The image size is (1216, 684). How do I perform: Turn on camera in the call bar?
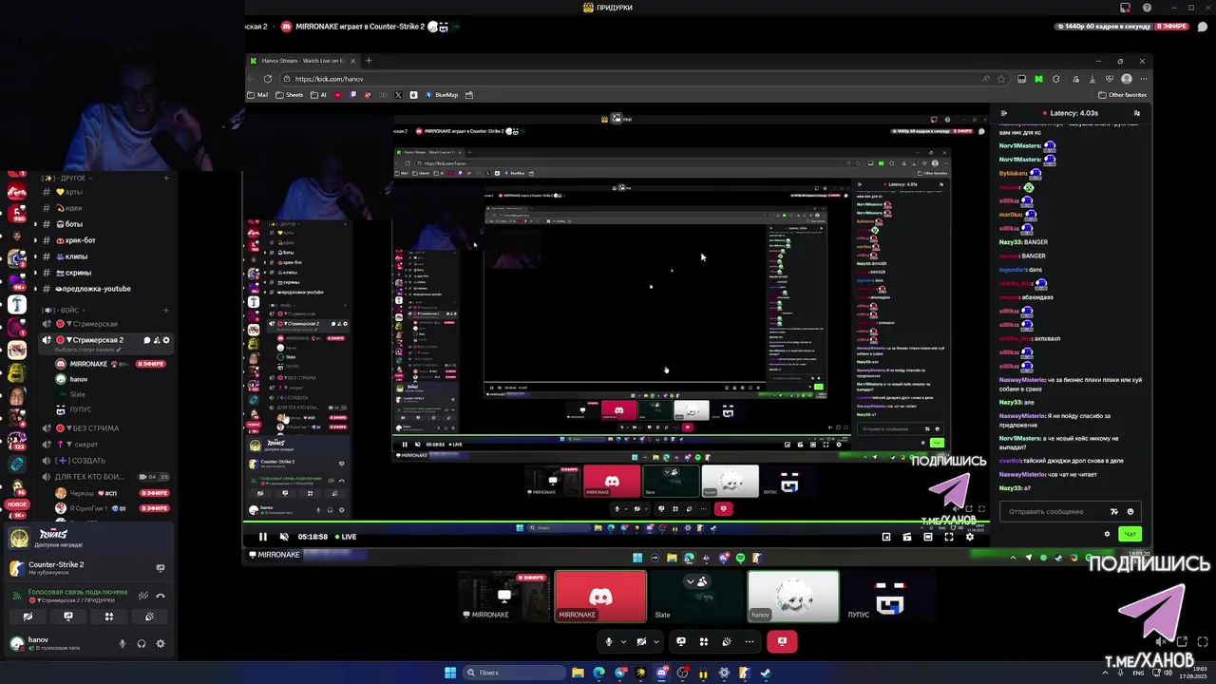click(x=641, y=641)
